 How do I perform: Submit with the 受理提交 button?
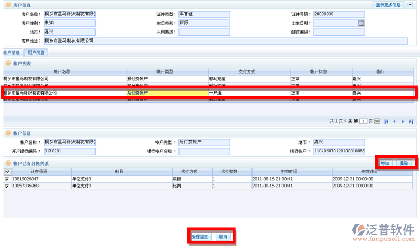click(200, 237)
